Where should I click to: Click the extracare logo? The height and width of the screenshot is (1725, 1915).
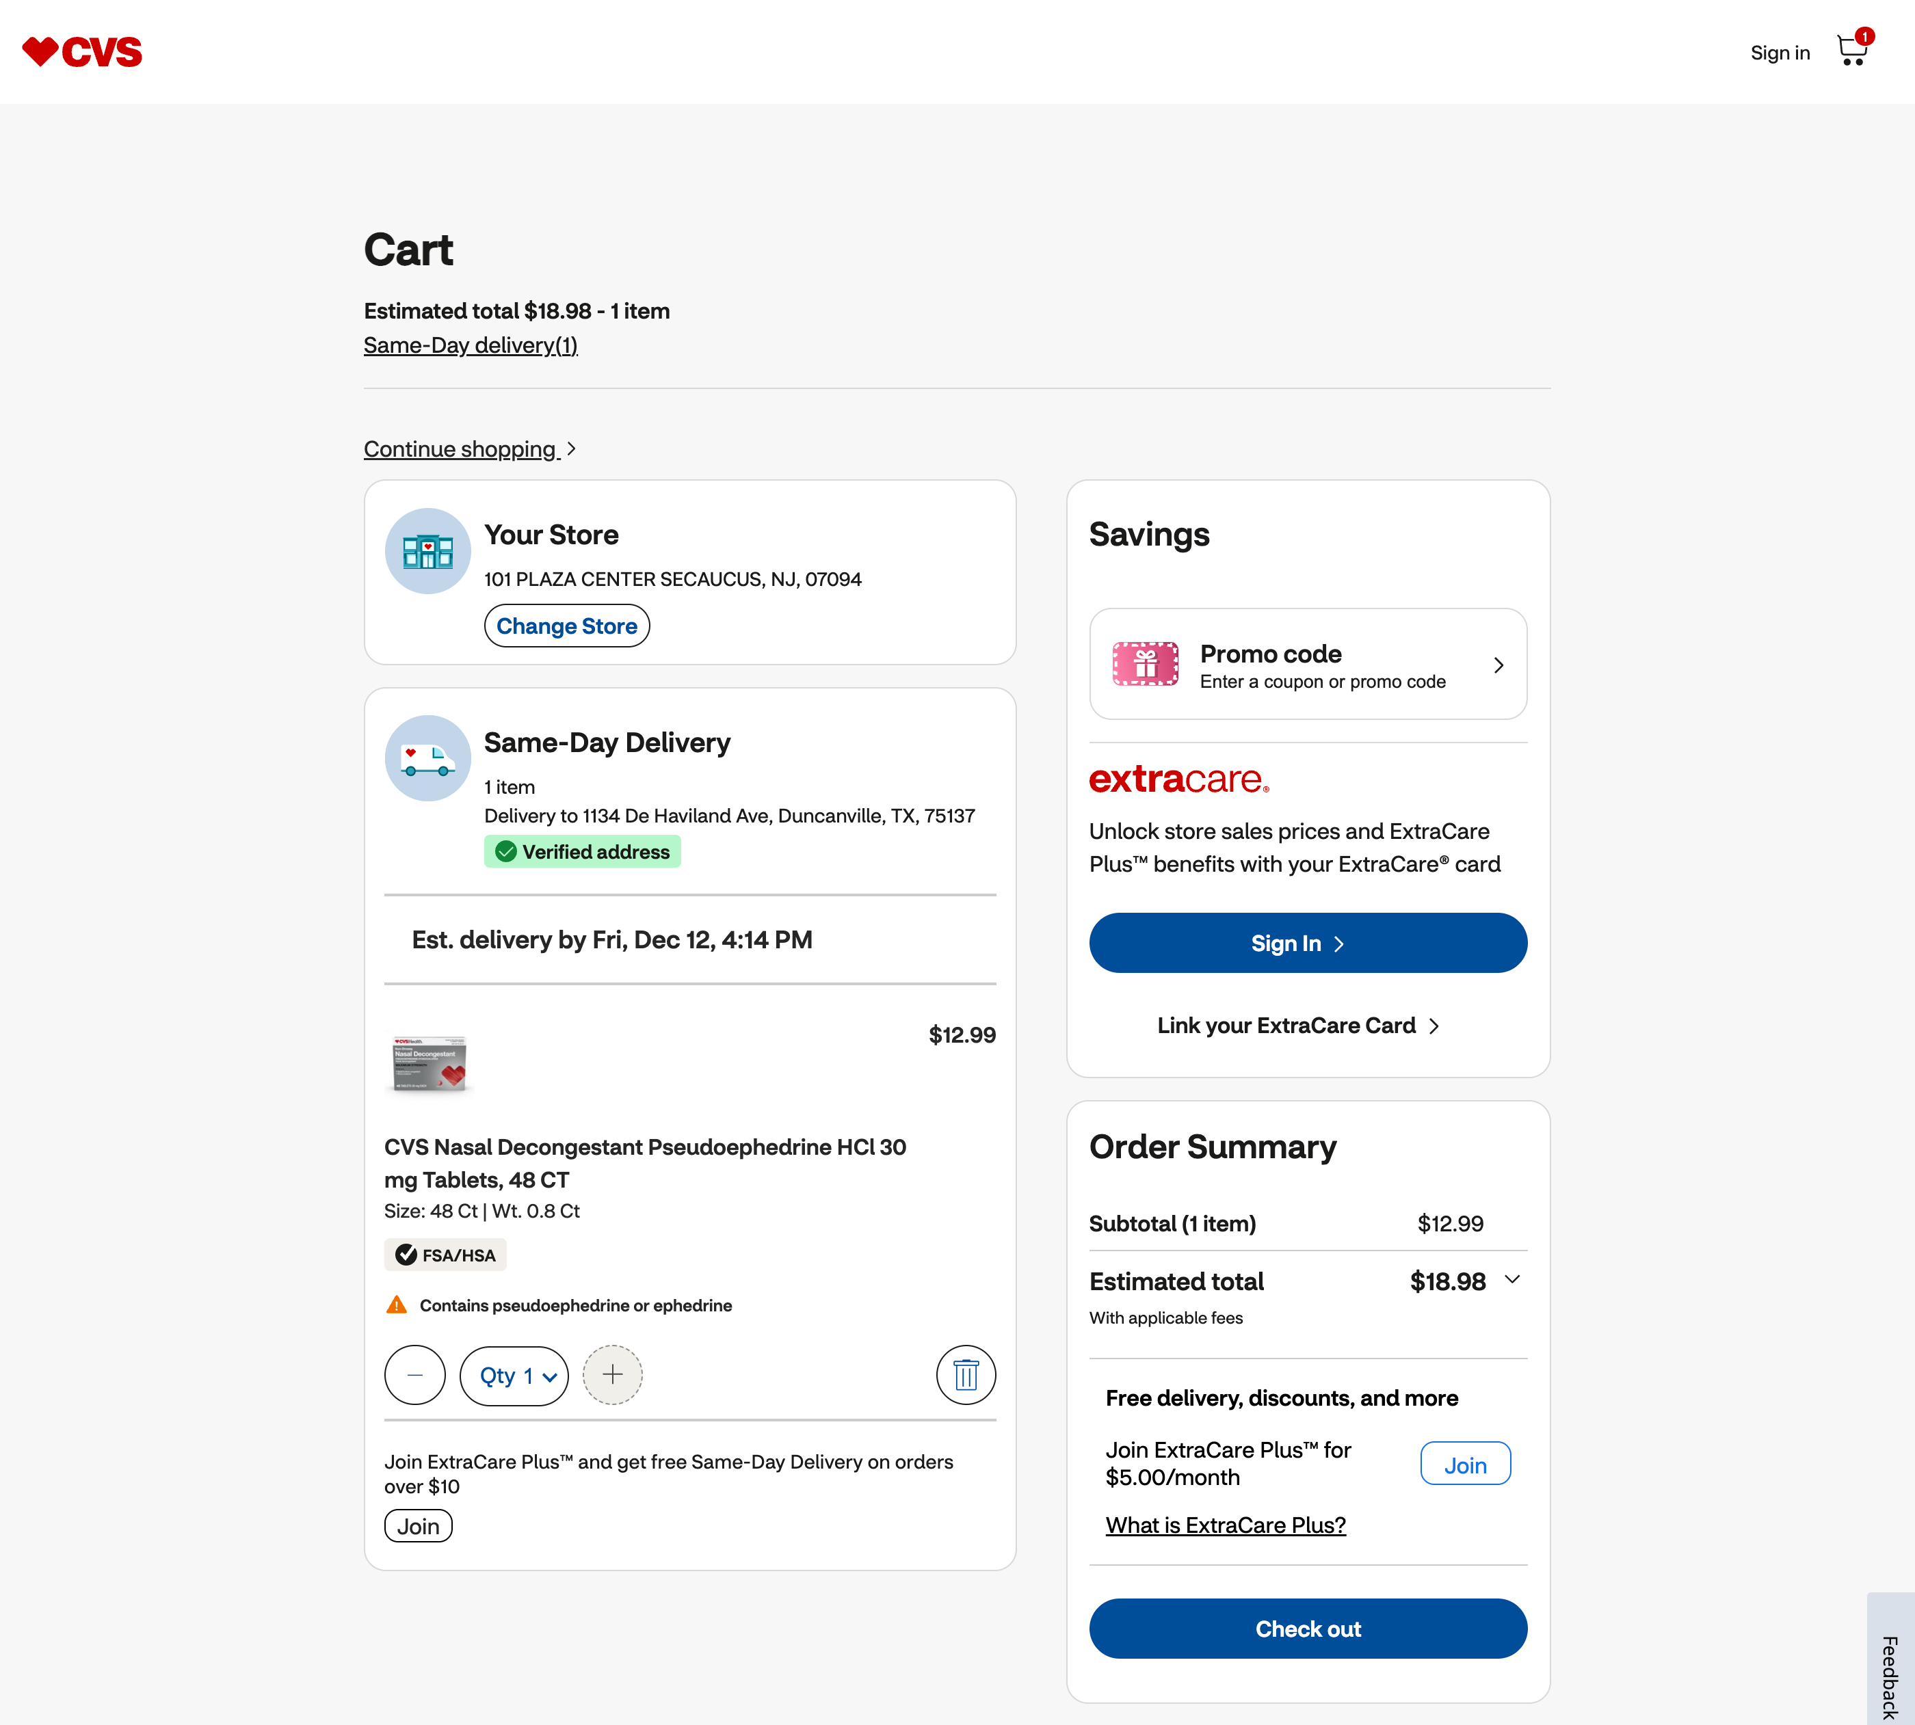1178,779
